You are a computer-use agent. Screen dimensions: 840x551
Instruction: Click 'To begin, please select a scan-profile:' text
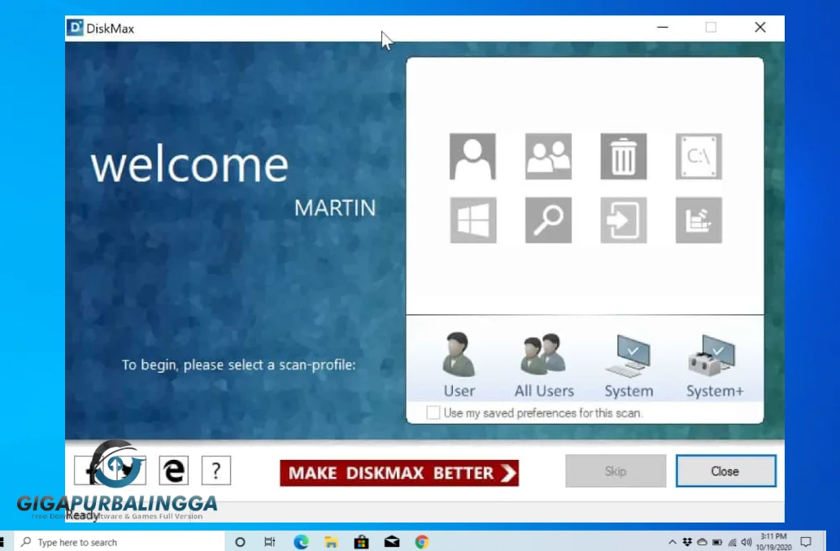click(238, 365)
